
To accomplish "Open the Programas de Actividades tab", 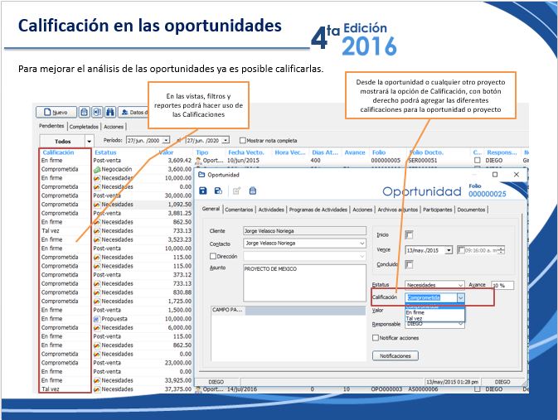I will point(318,210).
